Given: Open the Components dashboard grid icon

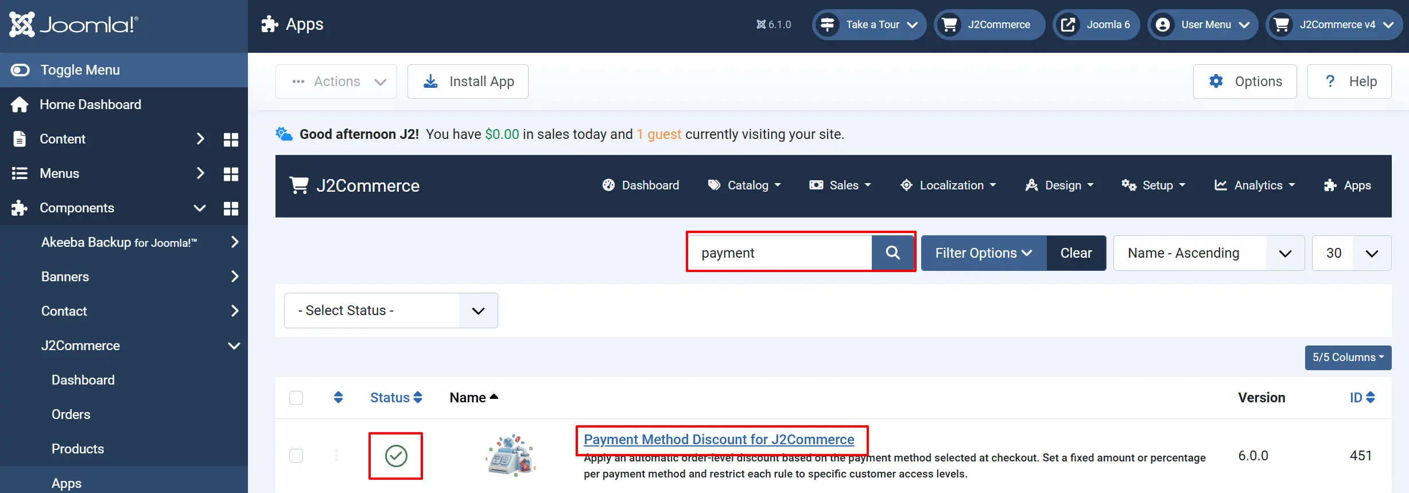Looking at the screenshot, I should (x=231, y=208).
